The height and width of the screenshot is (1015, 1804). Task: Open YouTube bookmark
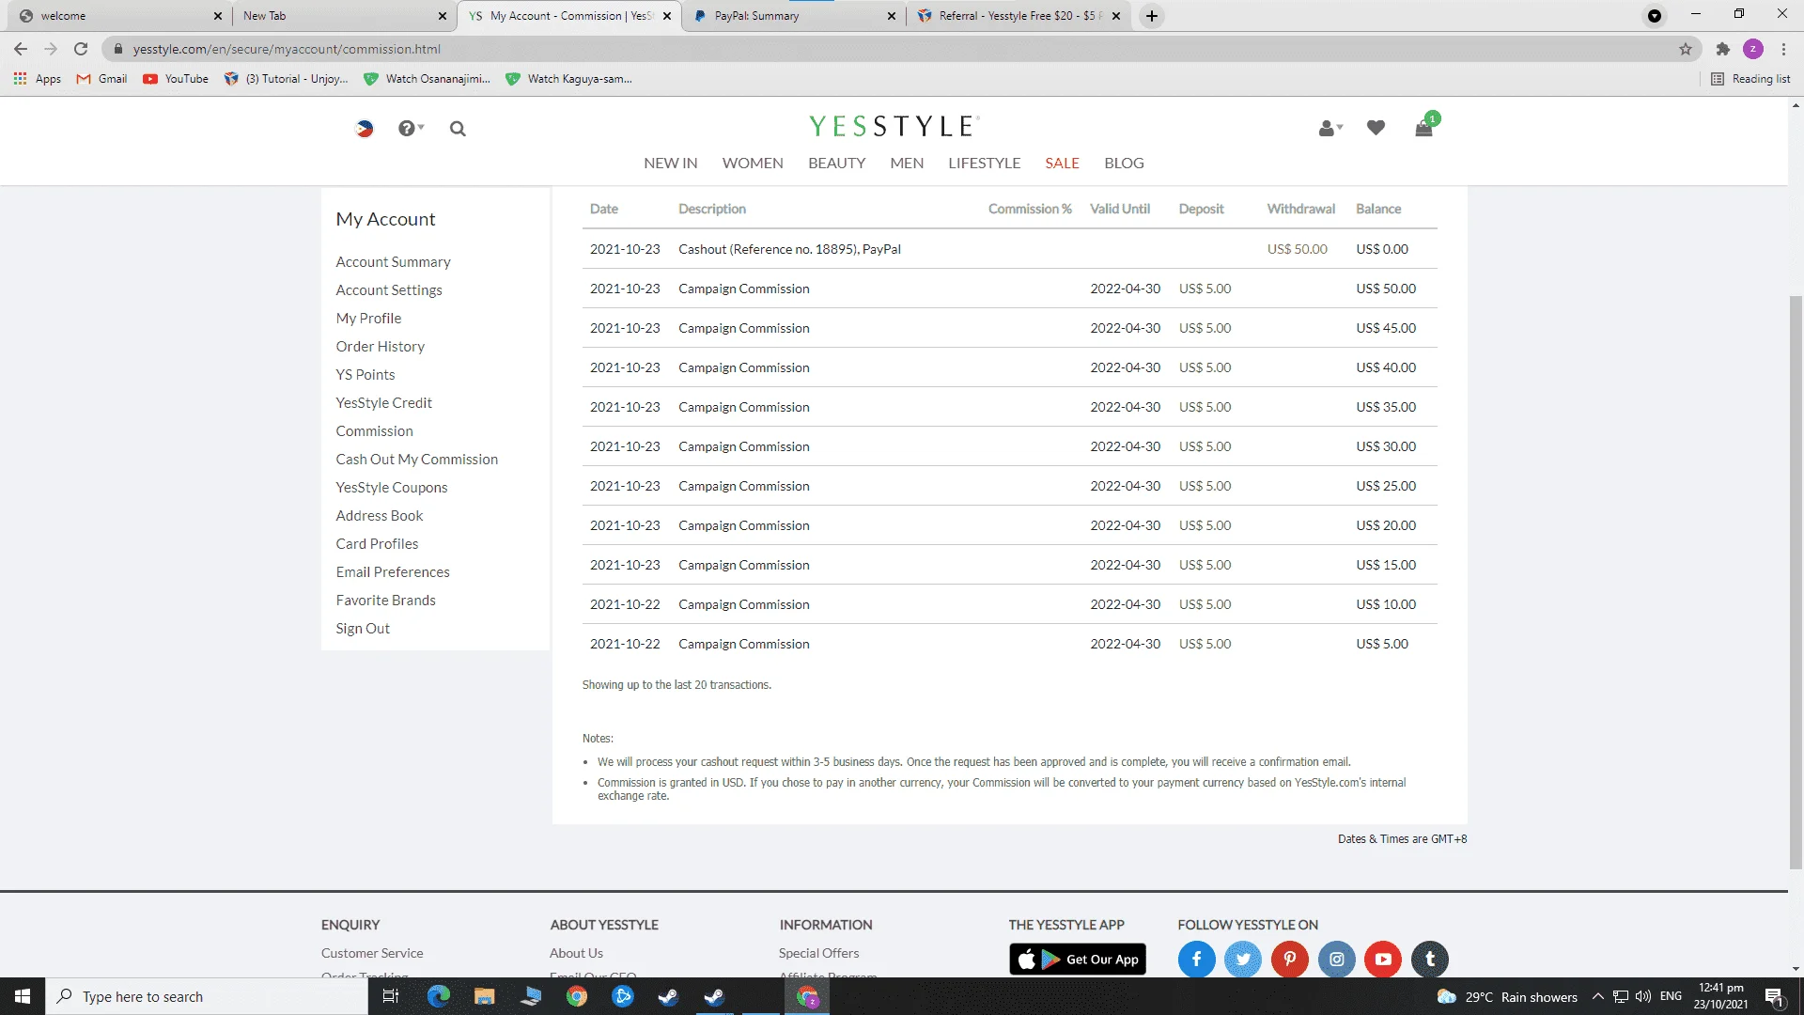click(x=176, y=79)
